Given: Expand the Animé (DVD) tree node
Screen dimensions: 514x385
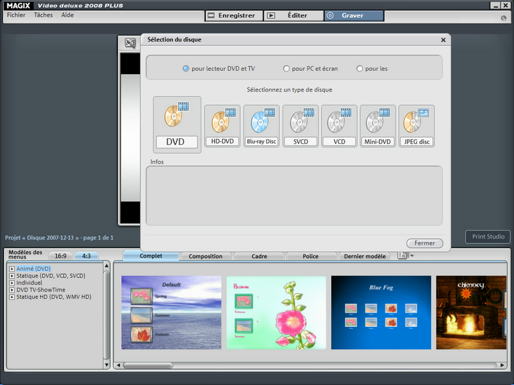Looking at the screenshot, I should pyautogui.click(x=12, y=269).
